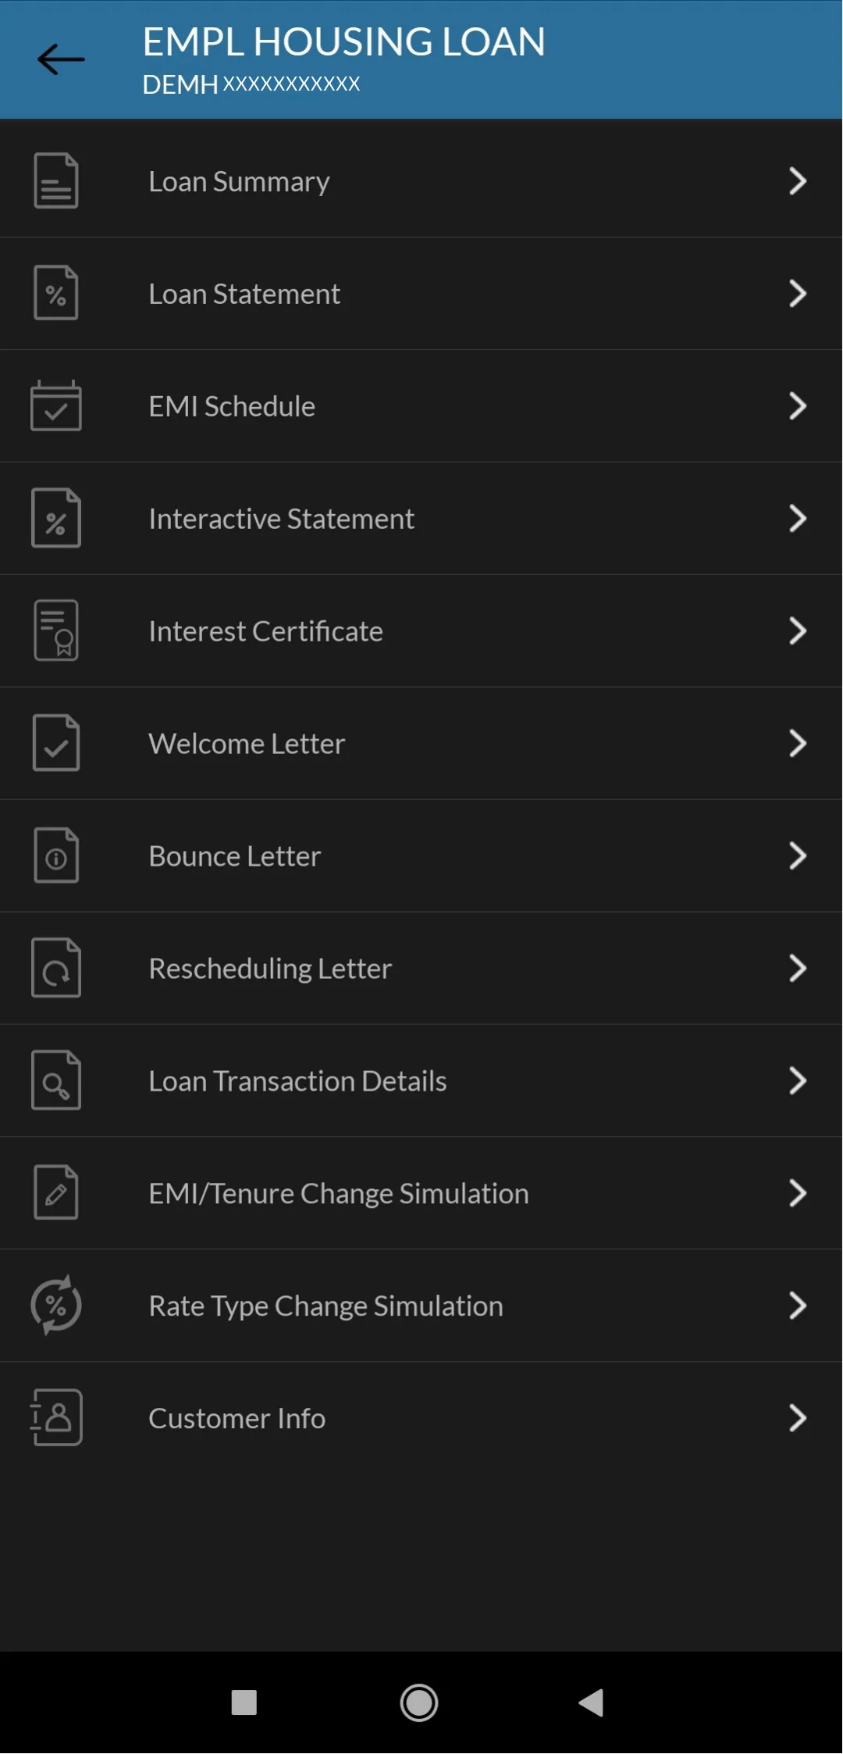Tap the Rescheduling Letter refresh icon
Screen dimensions: 843x1754
point(56,969)
